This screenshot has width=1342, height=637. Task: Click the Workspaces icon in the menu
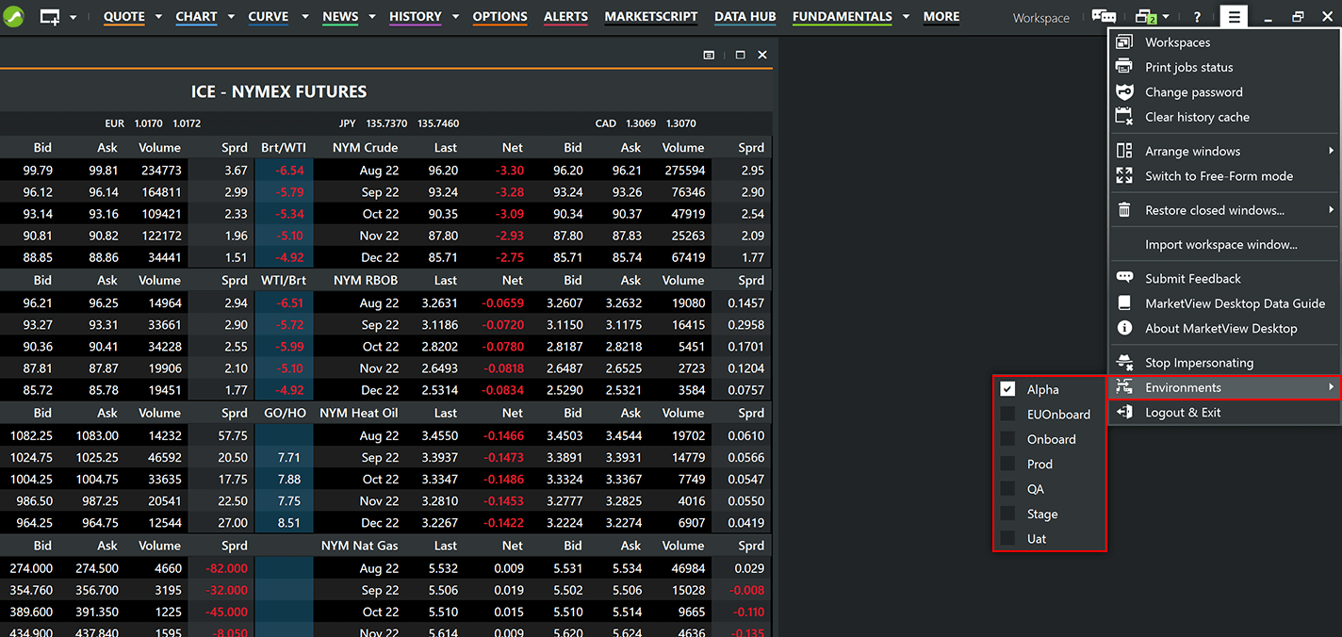1124,42
